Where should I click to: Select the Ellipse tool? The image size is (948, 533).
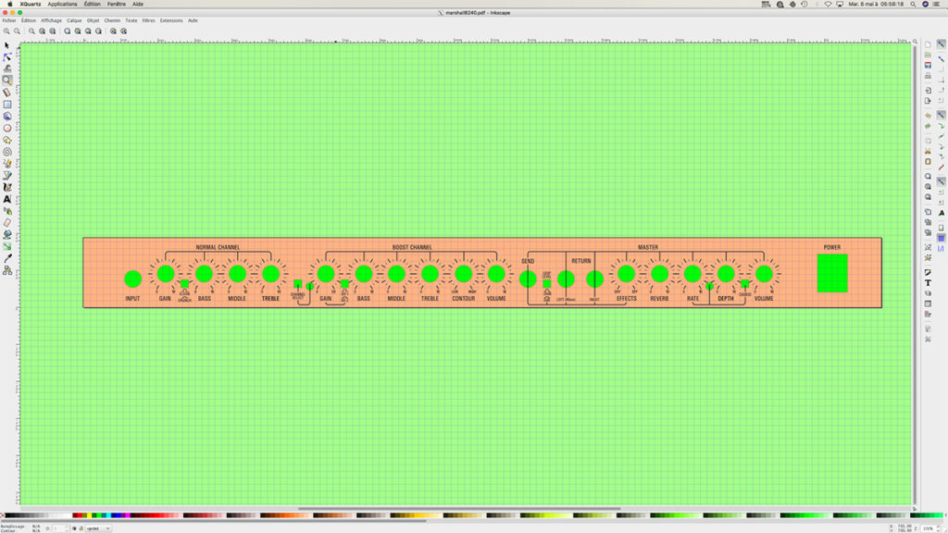click(x=7, y=128)
